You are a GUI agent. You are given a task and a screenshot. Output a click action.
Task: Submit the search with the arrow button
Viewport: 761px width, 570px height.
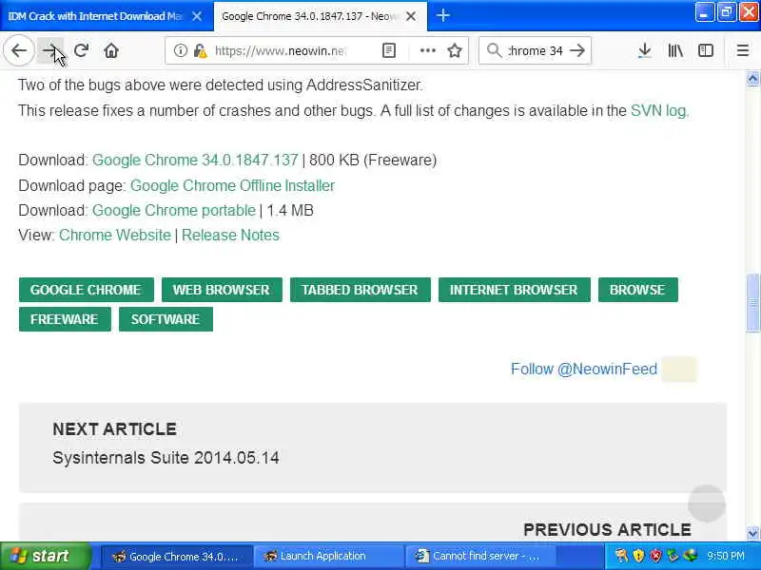(577, 50)
